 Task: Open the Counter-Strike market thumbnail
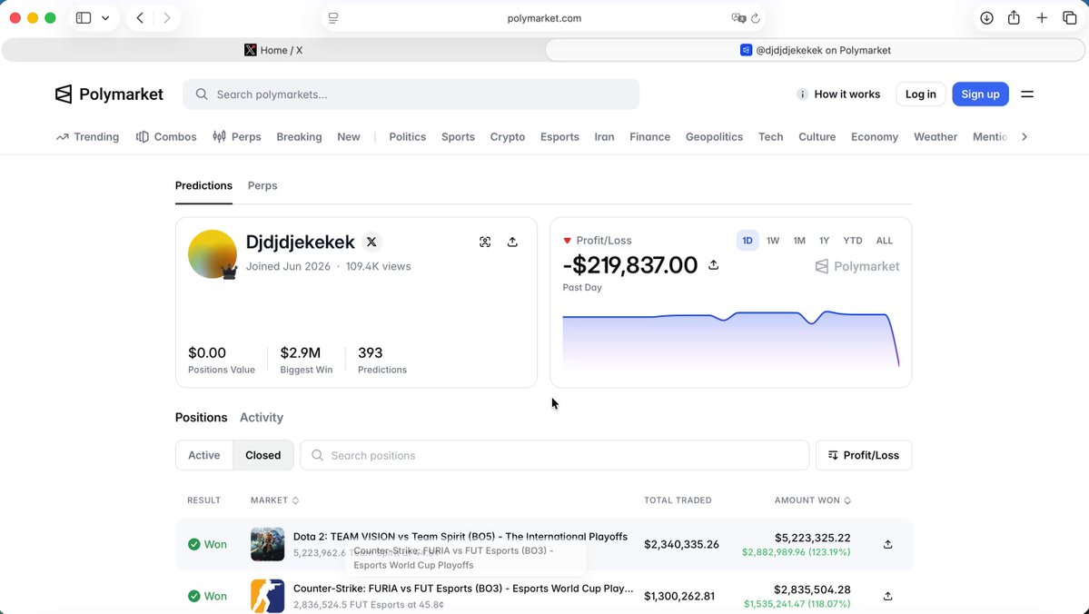(267, 596)
